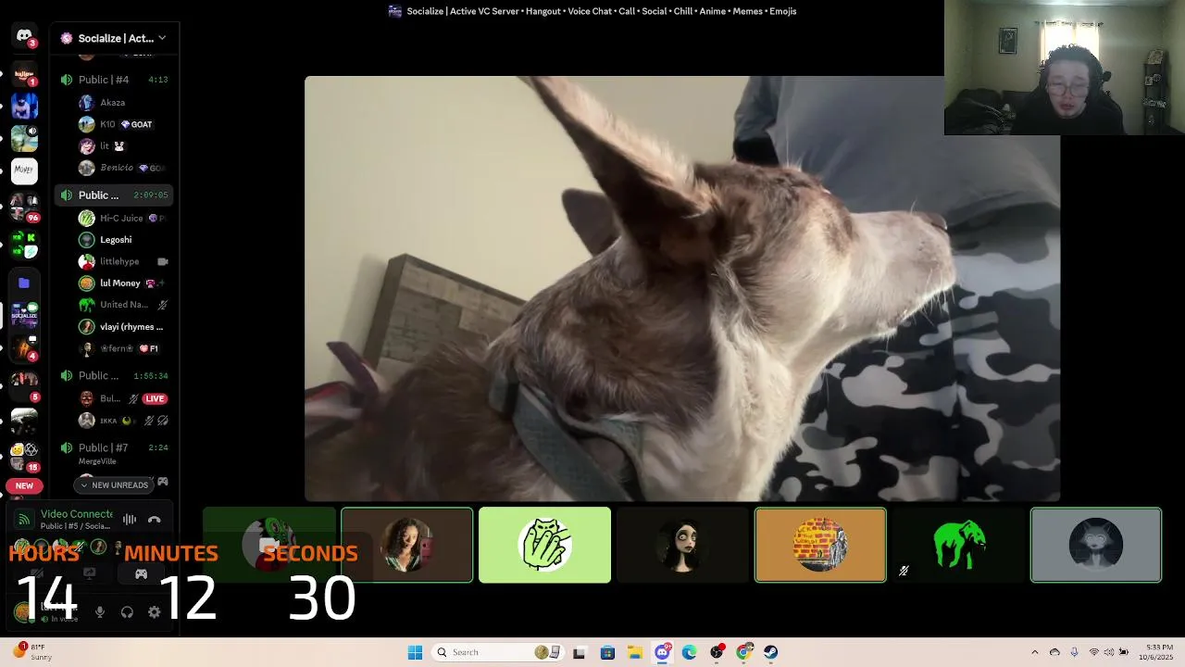Click the LIVE badge next to Bul...
This screenshot has width=1185, height=667.
pyautogui.click(x=155, y=398)
